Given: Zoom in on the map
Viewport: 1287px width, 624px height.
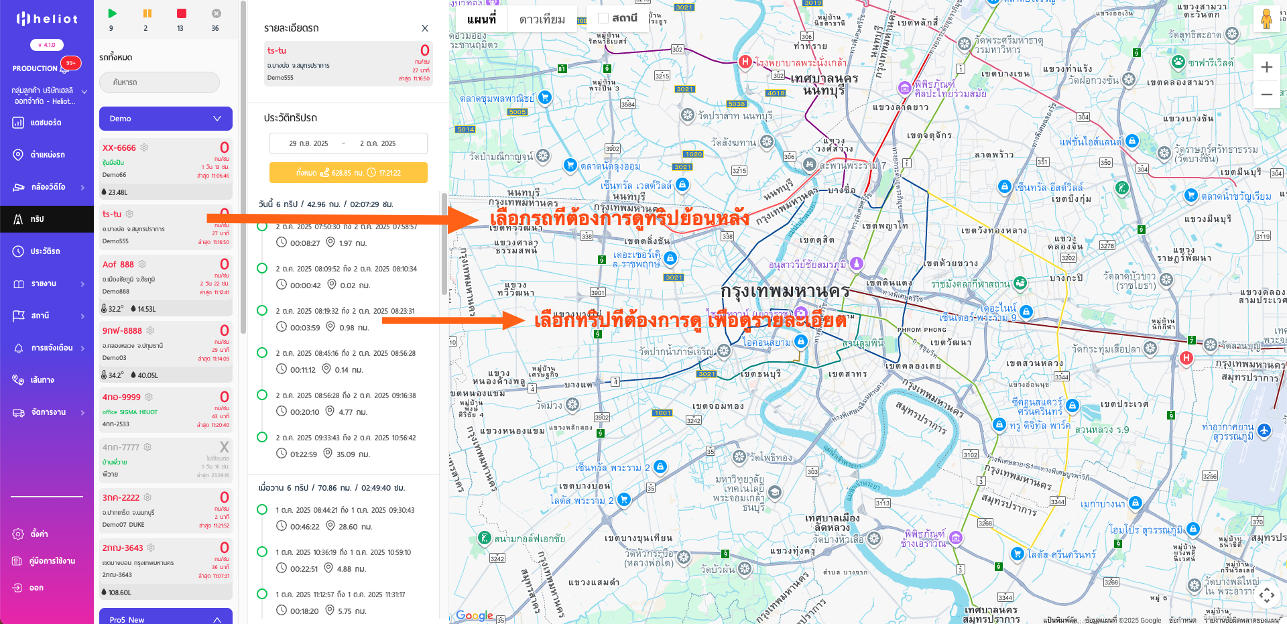Looking at the screenshot, I should coord(1266,67).
